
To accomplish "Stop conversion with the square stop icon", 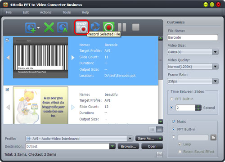I will click(x=136, y=27).
